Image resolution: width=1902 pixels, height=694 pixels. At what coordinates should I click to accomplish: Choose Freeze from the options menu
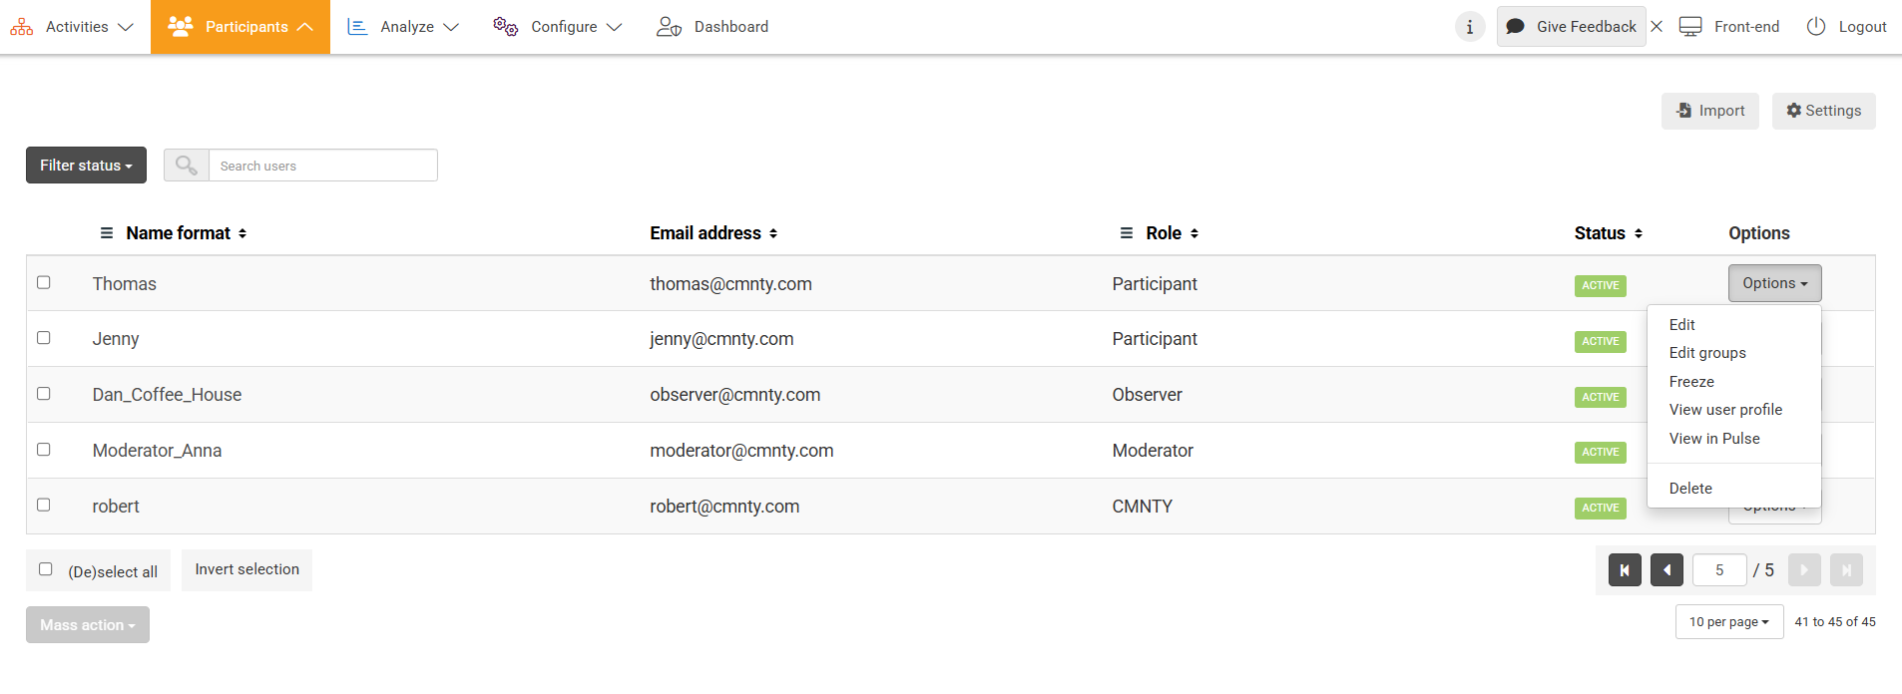[1691, 382]
